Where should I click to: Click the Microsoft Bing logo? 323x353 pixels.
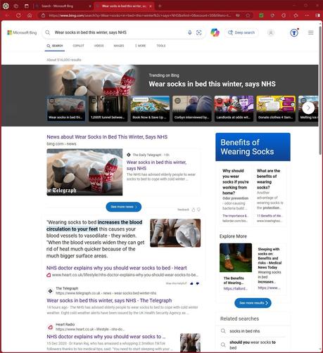click(x=22, y=32)
